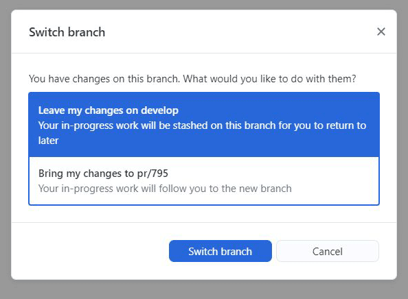Click the Cancel button label
Viewport: 408px width, 299px height.
[328, 252]
